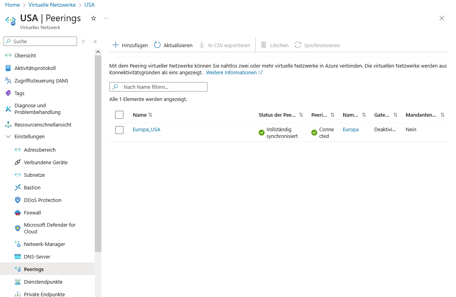456x297 pixels.
Task: Toggle the select-all header checkbox
Action: [119, 115]
